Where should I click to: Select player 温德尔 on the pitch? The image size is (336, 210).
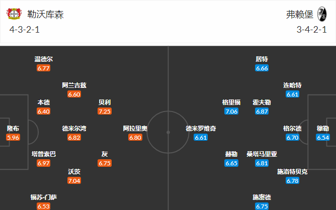coord(44,59)
